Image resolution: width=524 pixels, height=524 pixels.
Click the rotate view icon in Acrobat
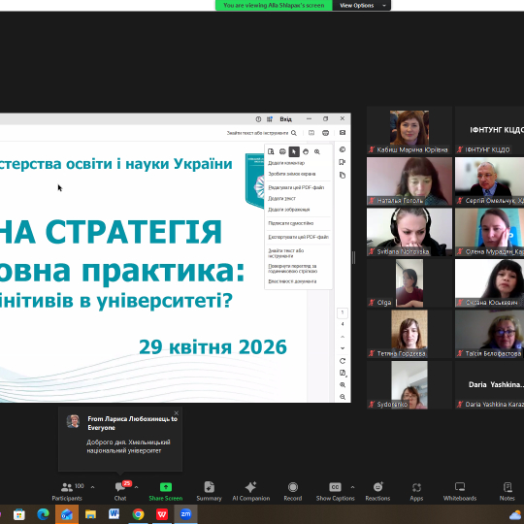(x=343, y=361)
